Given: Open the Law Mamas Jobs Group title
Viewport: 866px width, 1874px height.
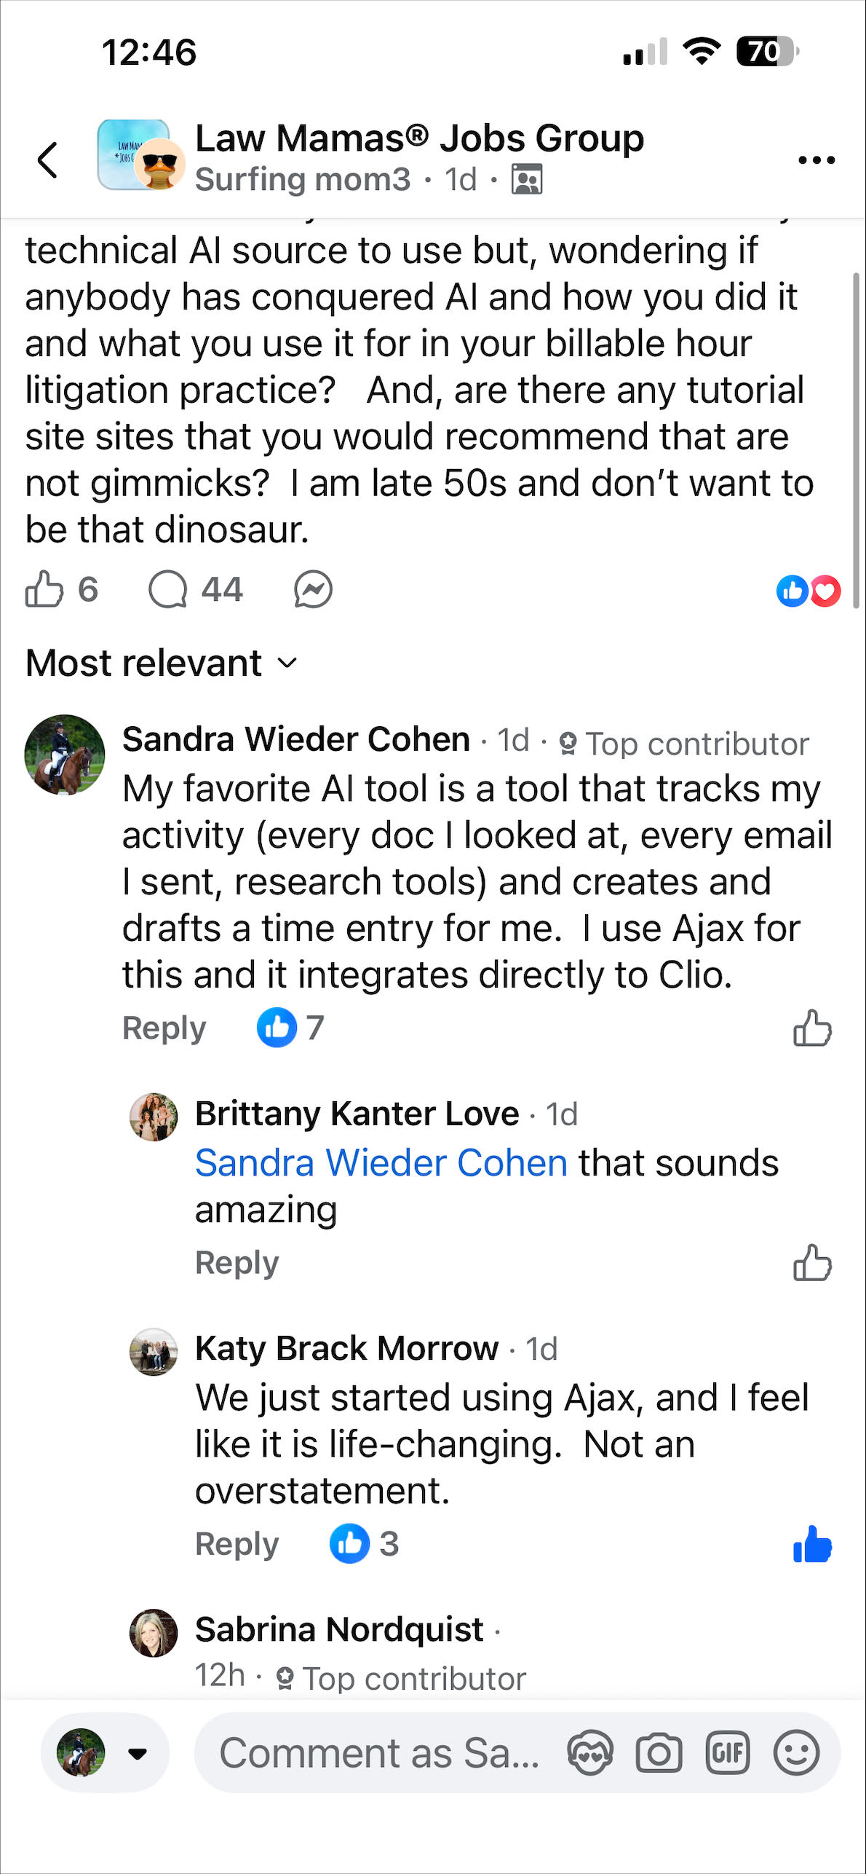Looking at the screenshot, I should [x=420, y=138].
